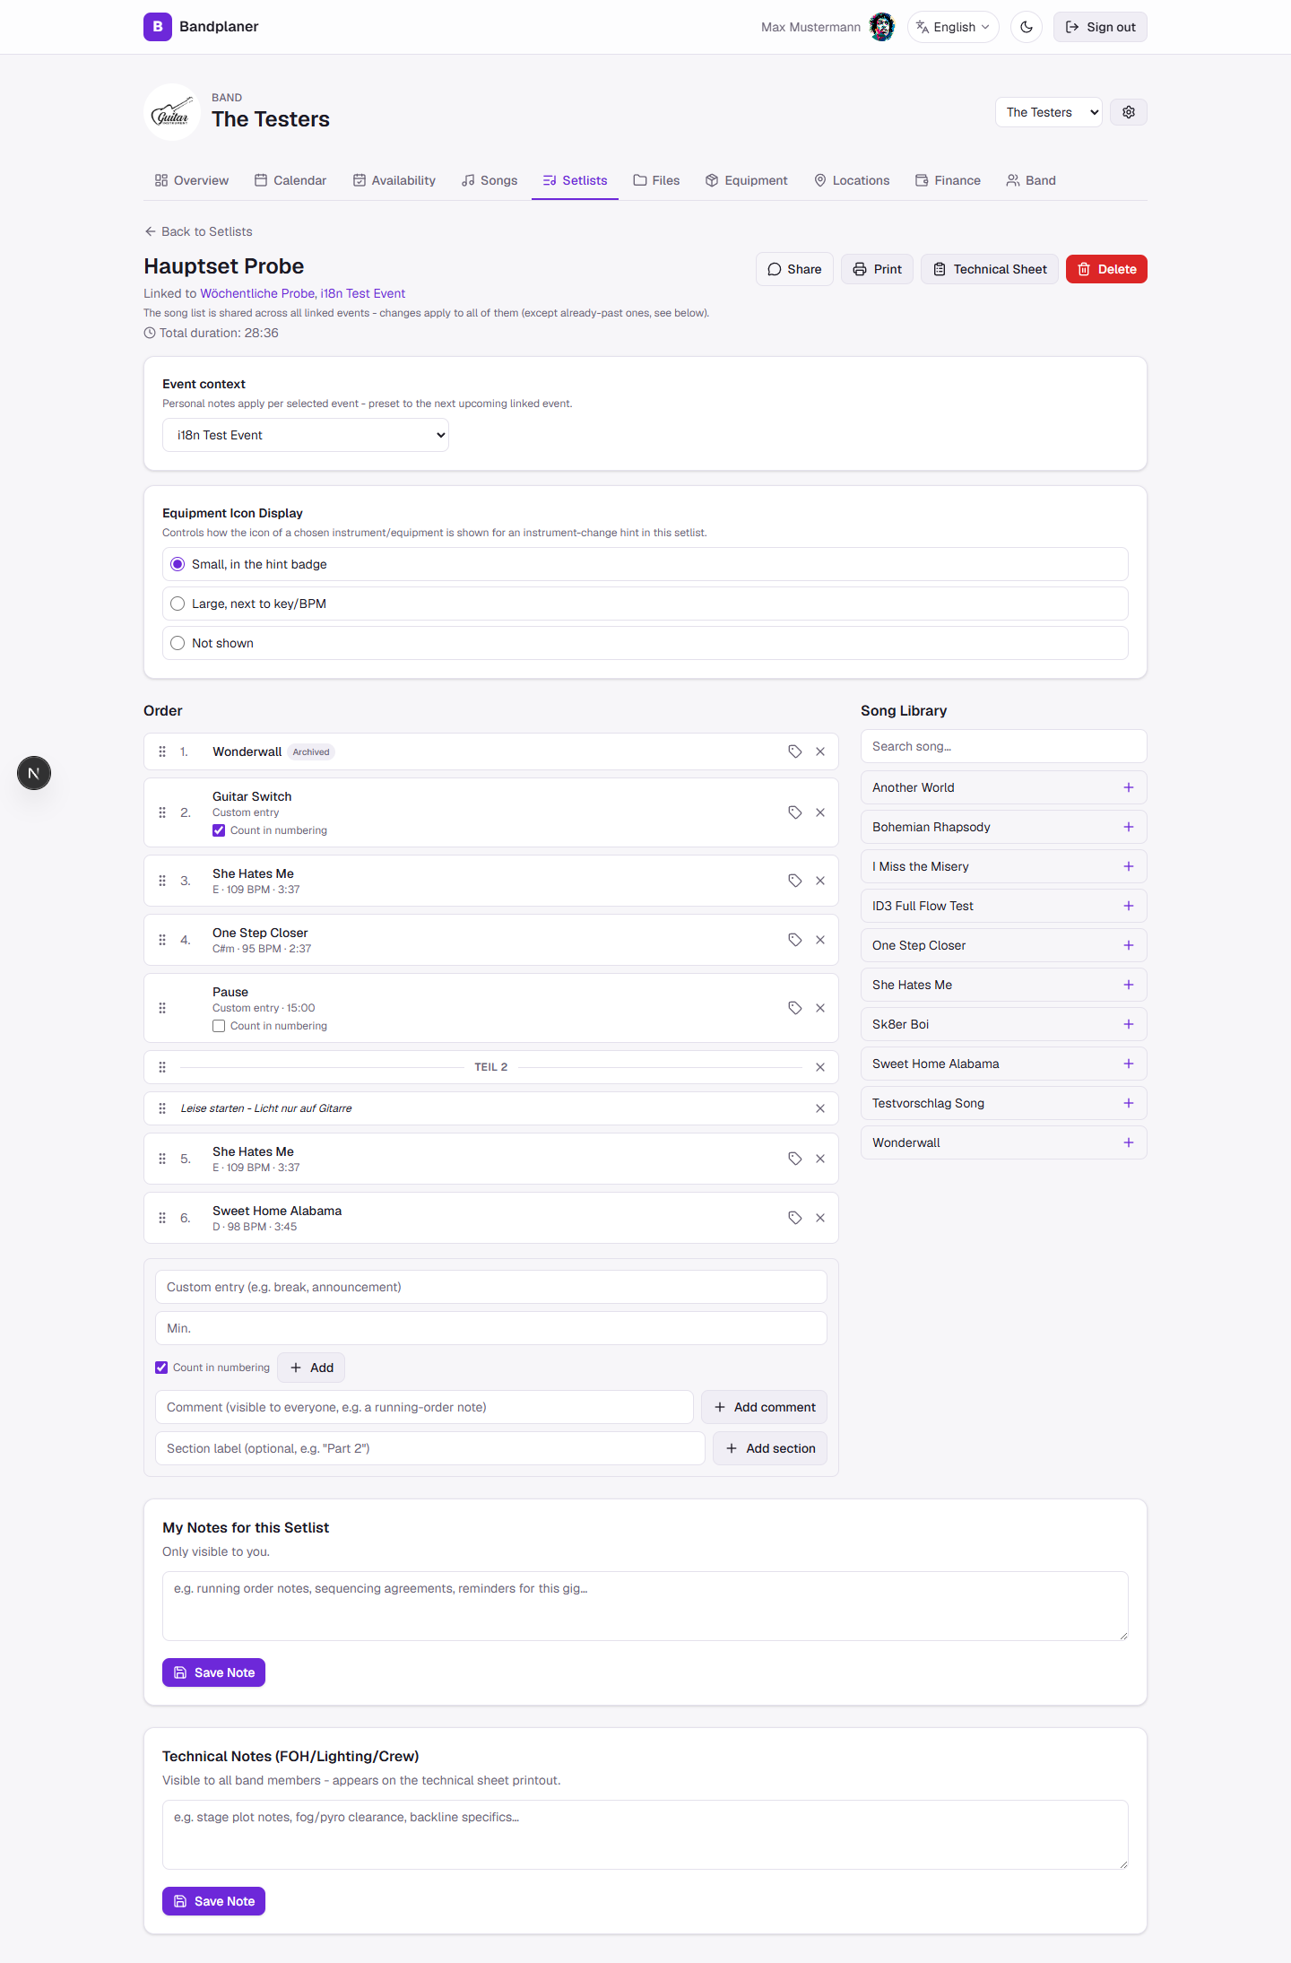The width and height of the screenshot is (1291, 1963).
Task: Add Another World from library
Action: click(1129, 787)
